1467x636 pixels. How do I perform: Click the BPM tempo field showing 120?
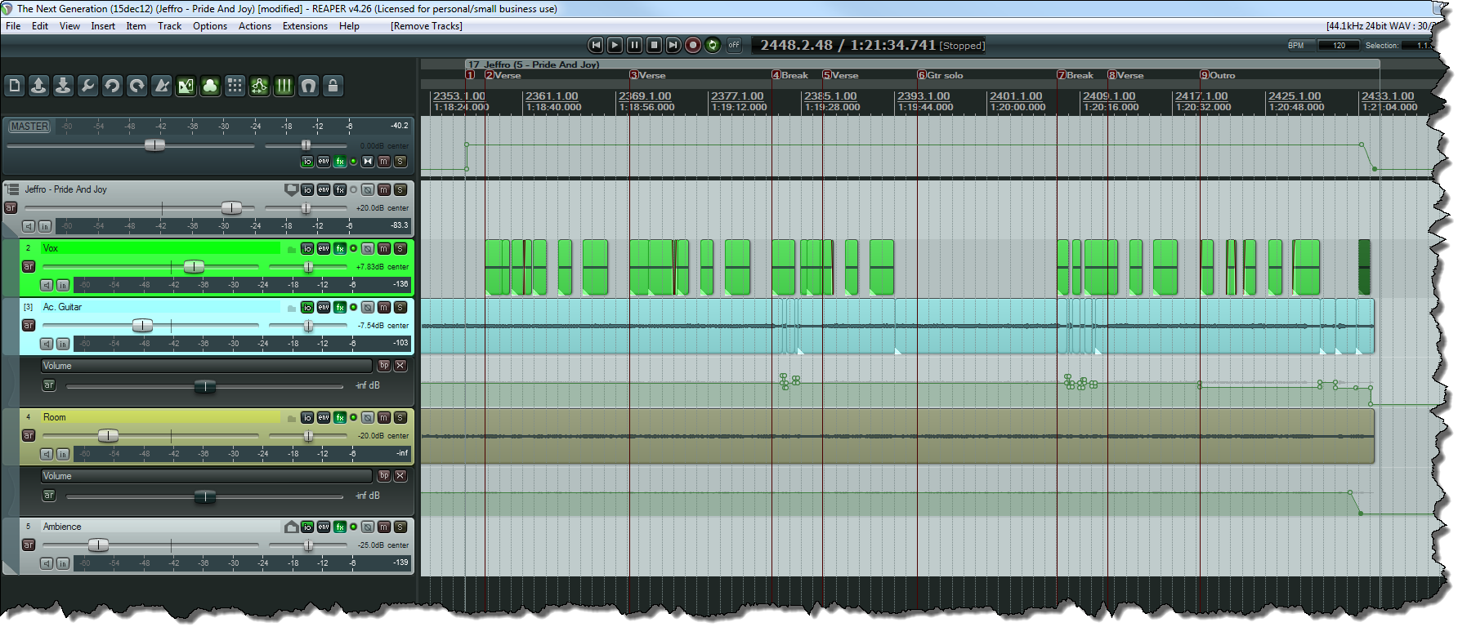pyautogui.click(x=1339, y=46)
